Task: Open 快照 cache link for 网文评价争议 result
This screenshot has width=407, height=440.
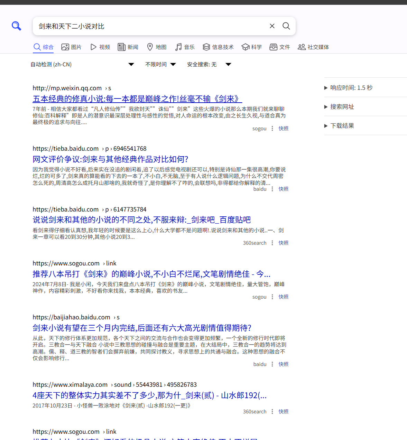Action: point(284,189)
